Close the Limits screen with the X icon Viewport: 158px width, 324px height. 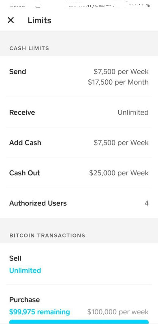click(11, 20)
